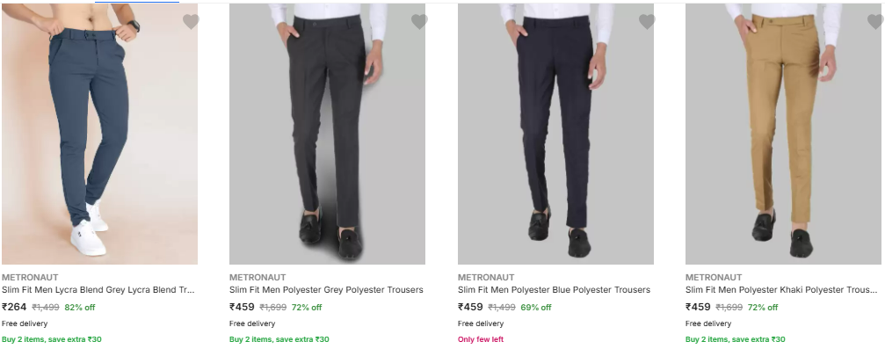The width and height of the screenshot is (885, 349).
Task: Click 'Buy 2 items' offer under Khaki trousers
Action: coord(735,339)
